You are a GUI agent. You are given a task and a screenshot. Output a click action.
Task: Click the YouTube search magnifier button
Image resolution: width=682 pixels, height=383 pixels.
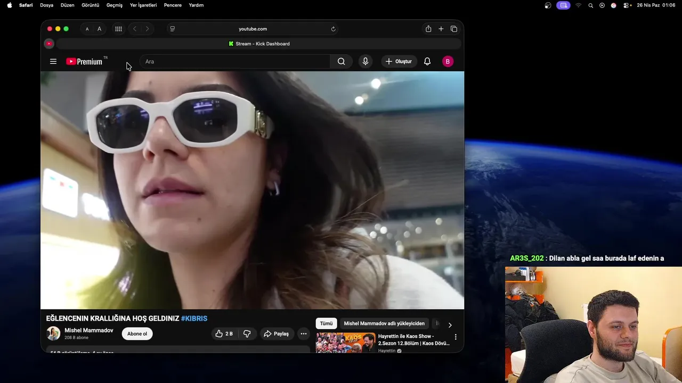(341, 61)
